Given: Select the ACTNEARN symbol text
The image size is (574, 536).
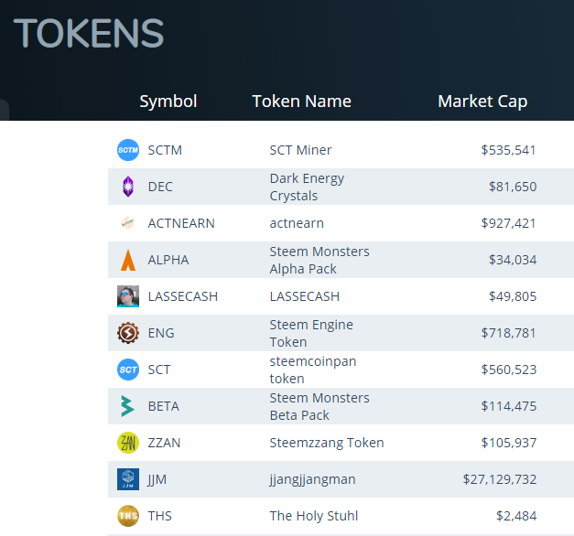Looking at the screenshot, I should (181, 223).
